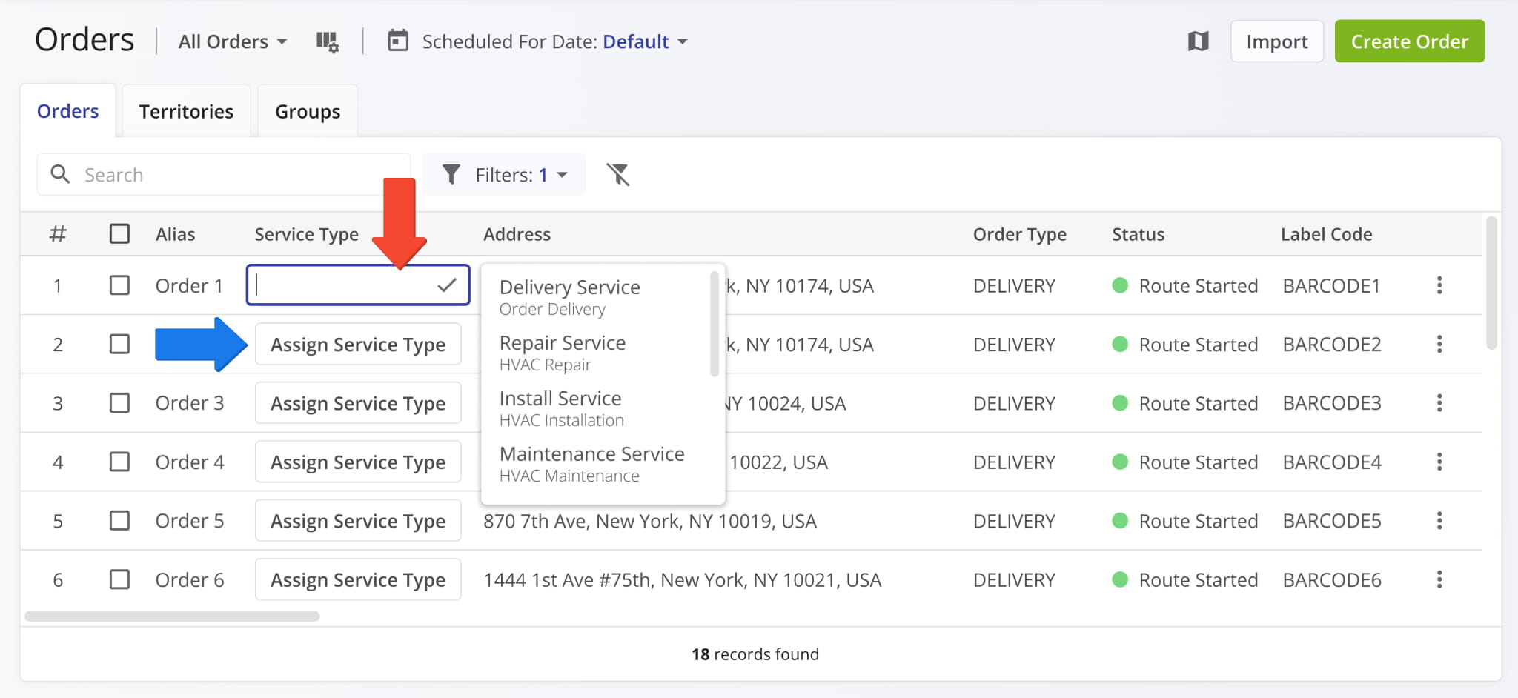This screenshot has height=698, width=1518.
Task: Open the Filters: 1 dropdown
Action: [x=505, y=175]
